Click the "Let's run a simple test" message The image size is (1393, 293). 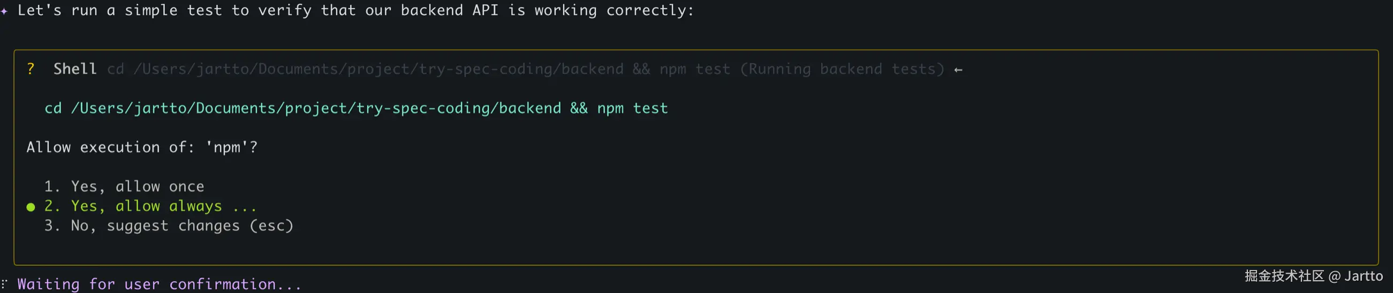(355, 11)
